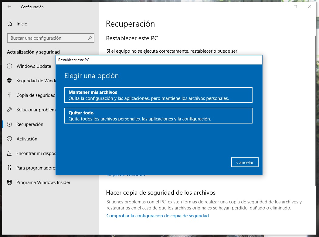Open the Activación settings page
This screenshot has width=319, height=237.
[x=28, y=139]
